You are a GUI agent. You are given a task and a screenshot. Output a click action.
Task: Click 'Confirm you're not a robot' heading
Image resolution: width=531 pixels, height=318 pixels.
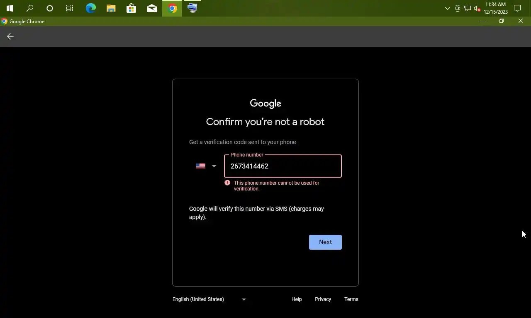(265, 122)
